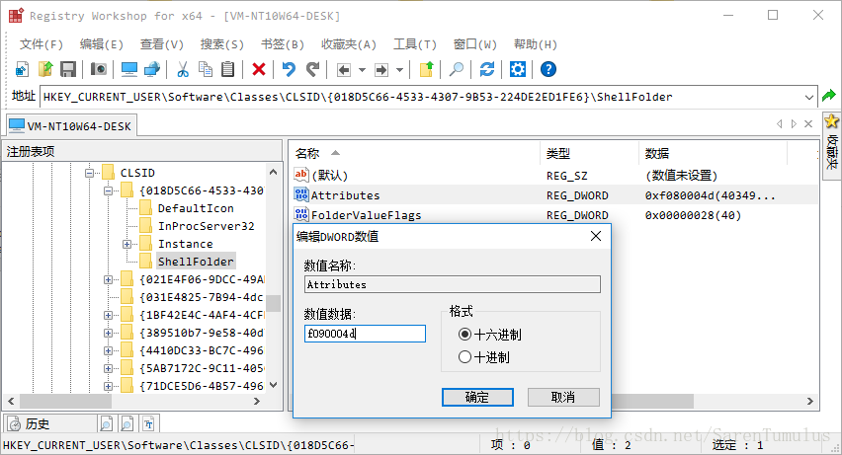Select the DefaultIcon key in tree
842x455 pixels.
pyautogui.click(x=196, y=208)
